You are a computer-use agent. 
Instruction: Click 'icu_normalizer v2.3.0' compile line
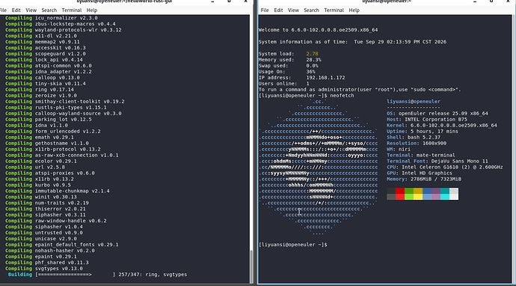(52, 18)
